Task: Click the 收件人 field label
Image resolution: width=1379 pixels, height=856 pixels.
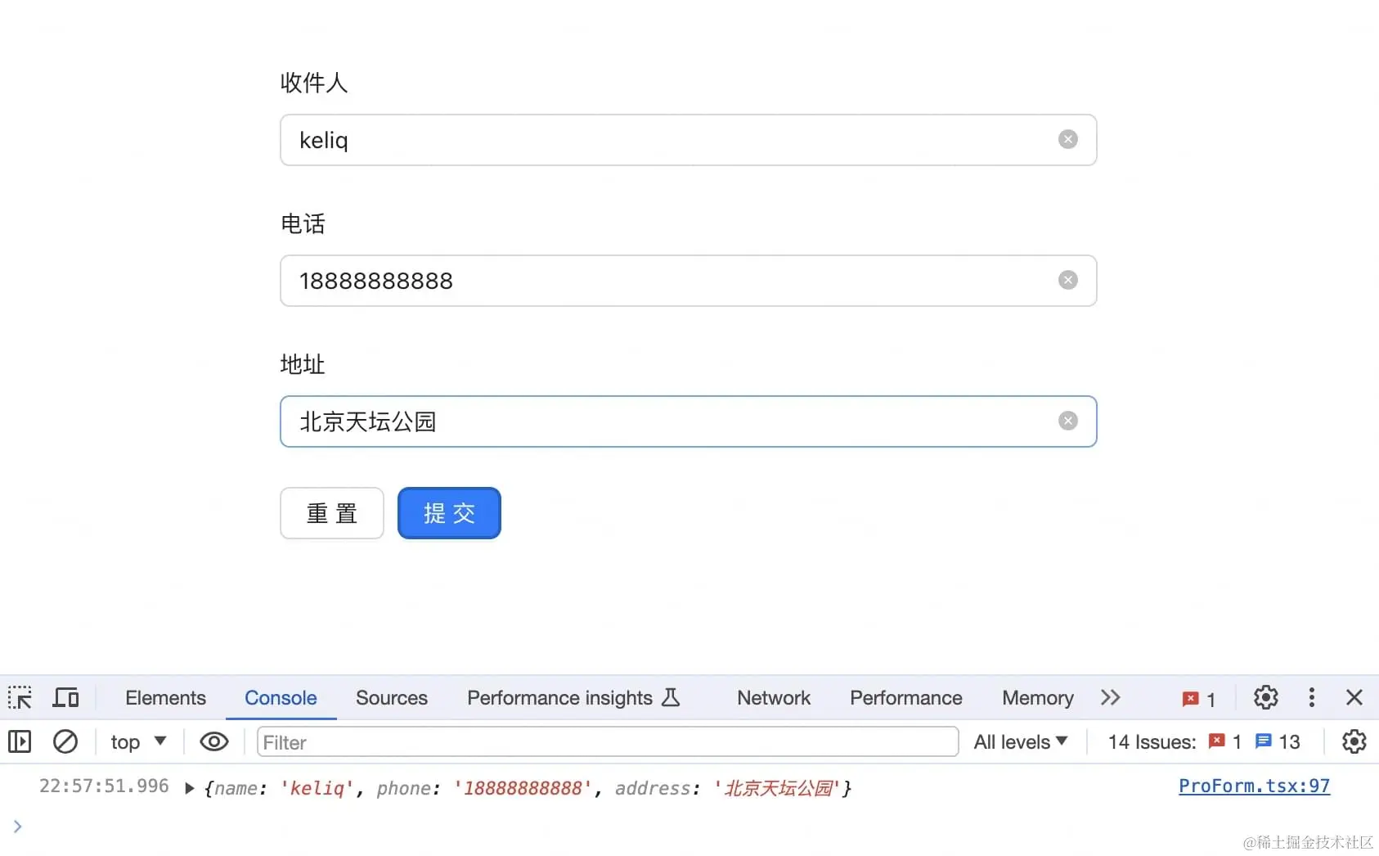Action: [x=314, y=83]
